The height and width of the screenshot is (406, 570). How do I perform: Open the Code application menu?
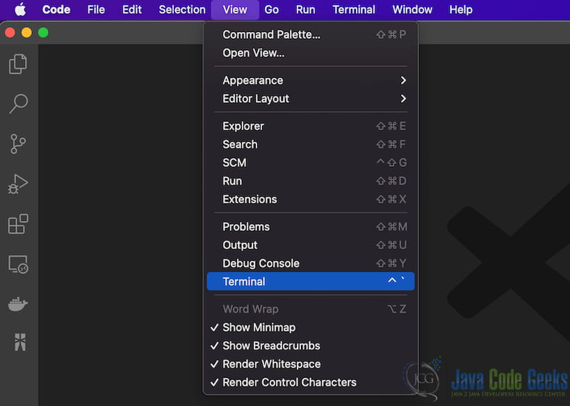click(x=56, y=10)
